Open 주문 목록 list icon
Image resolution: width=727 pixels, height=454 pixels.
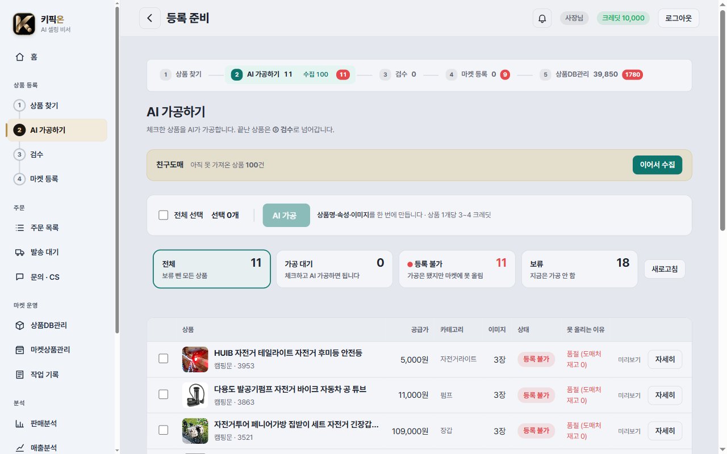pyautogui.click(x=20, y=228)
